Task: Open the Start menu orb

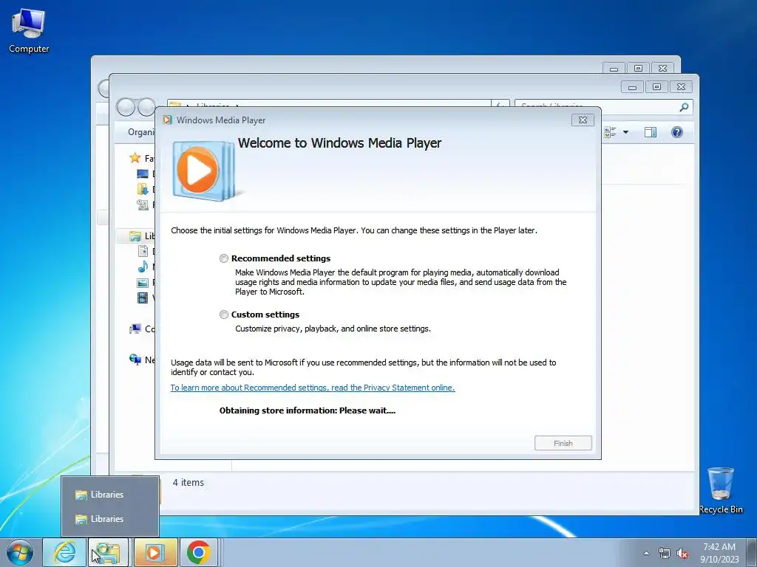Action: 20,552
